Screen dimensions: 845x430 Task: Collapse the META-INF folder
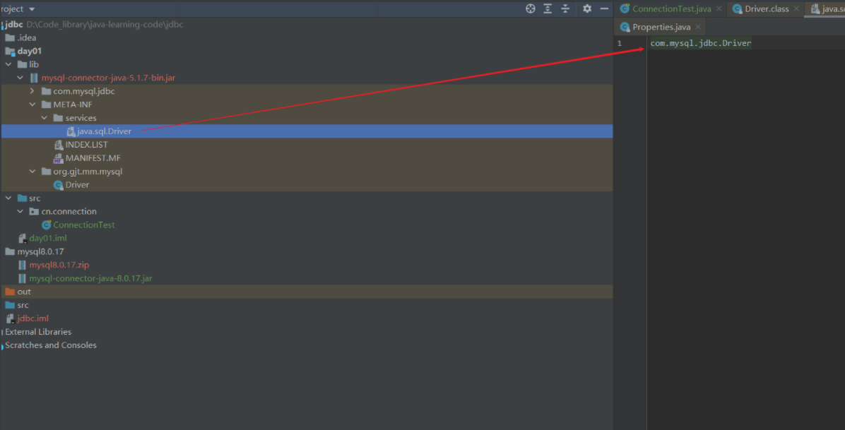[x=32, y=104]
